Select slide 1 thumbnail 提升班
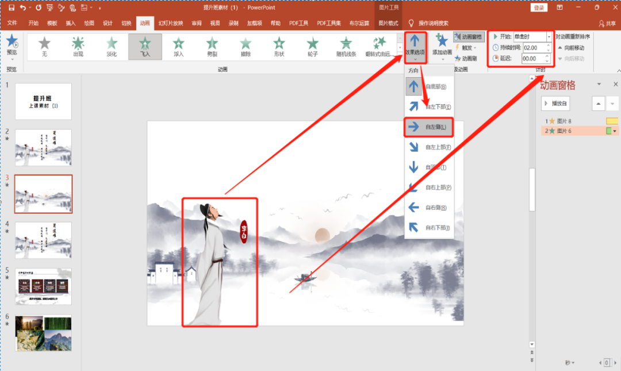Image resolution: width=621 pixels, height=371 pixels. [x=43, y=101]
